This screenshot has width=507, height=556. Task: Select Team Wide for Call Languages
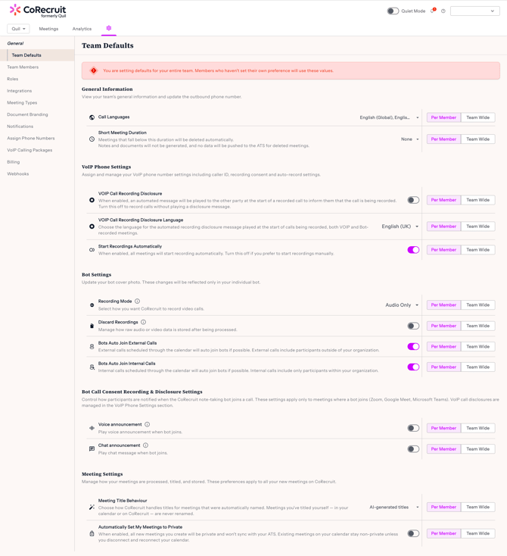click(477, 117)
